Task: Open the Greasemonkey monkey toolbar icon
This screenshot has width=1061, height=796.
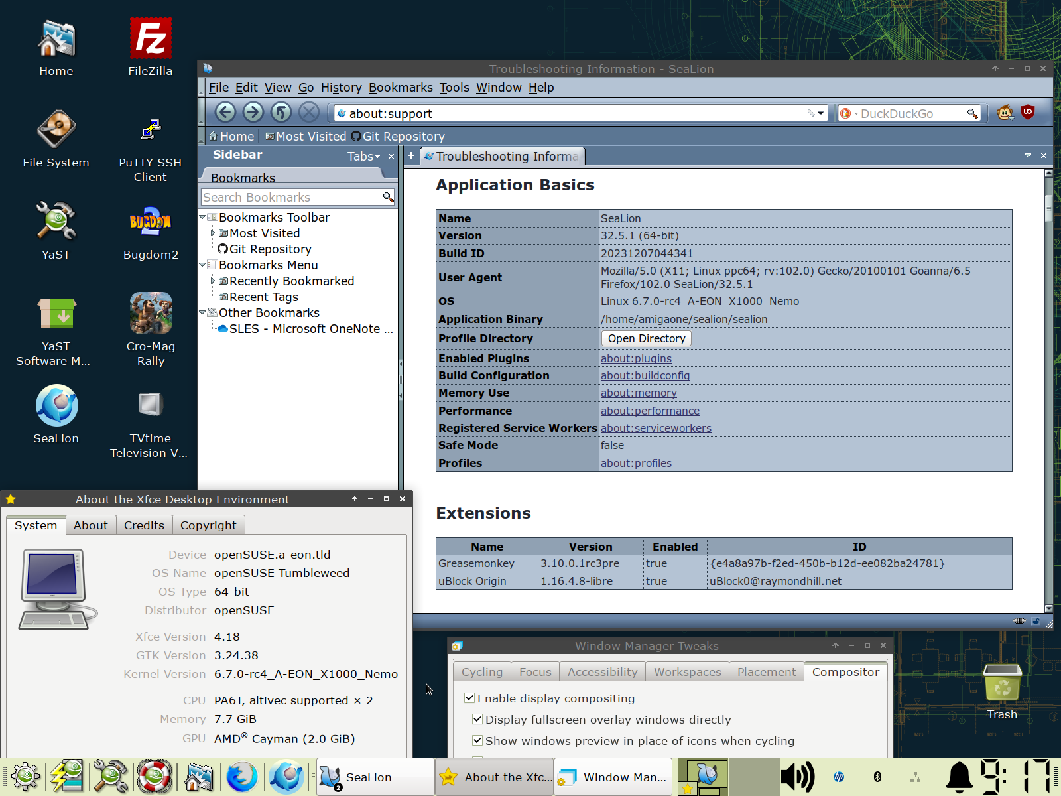Action: click(x=1005, y=113)
